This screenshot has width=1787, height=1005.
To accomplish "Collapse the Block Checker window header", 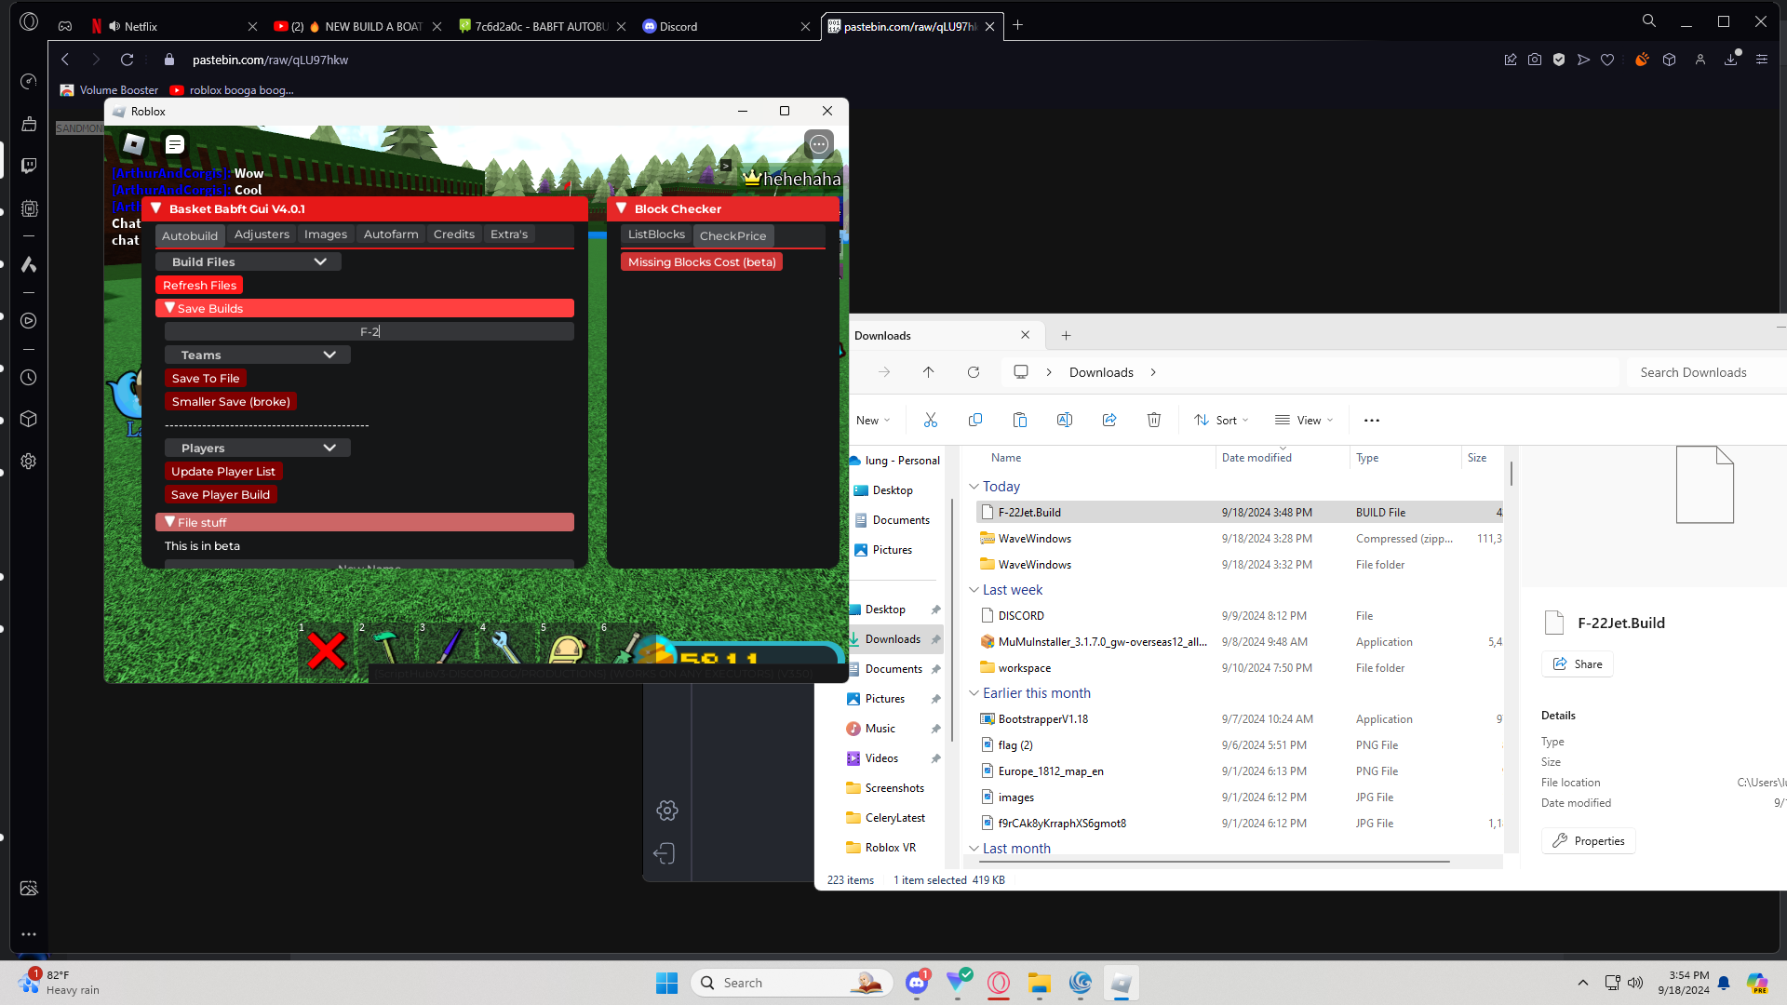I will click(x=622, y=208).
